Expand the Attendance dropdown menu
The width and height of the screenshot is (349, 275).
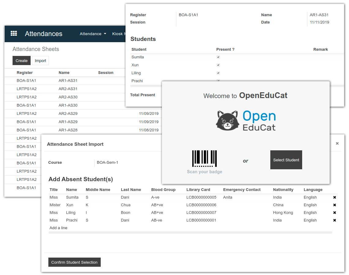[93, 34]
